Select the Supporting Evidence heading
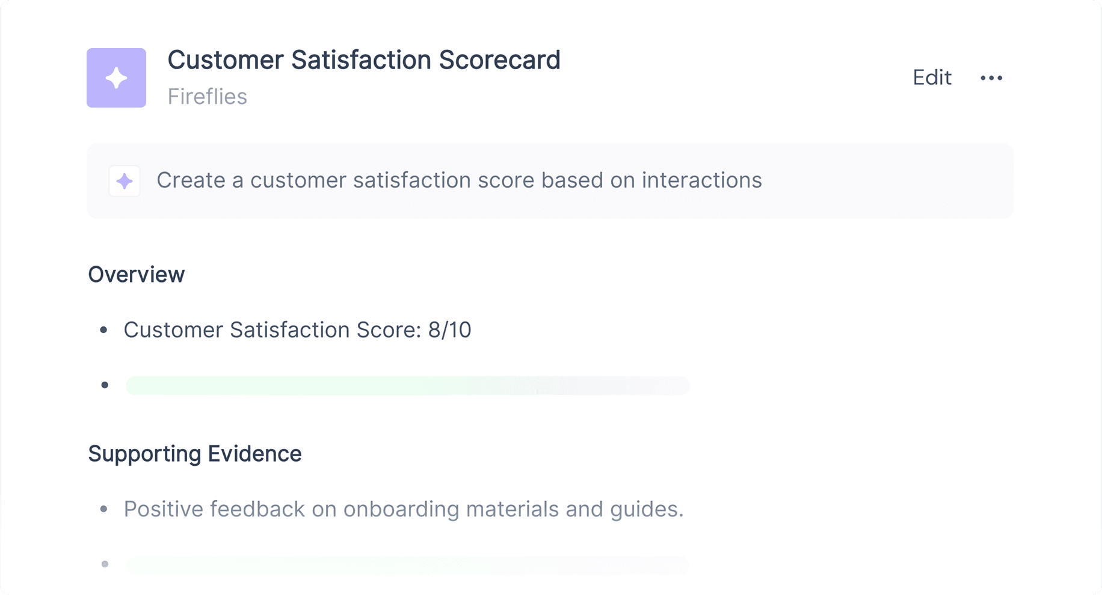The width and height of the screenshot is (1102, 595). coord(195,454)
